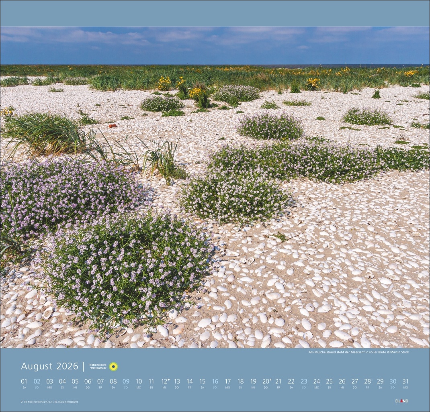The image size is (430, 412).
Task: Click the moon phase symbol beside 06
Action: coord(92,379)
